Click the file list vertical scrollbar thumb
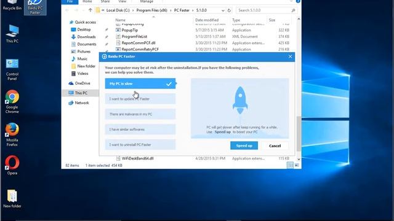 [x=299, y=134]
